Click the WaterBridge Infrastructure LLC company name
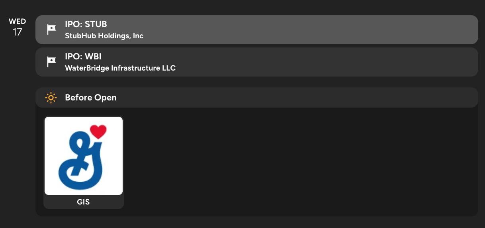 (x=120, y=68)
